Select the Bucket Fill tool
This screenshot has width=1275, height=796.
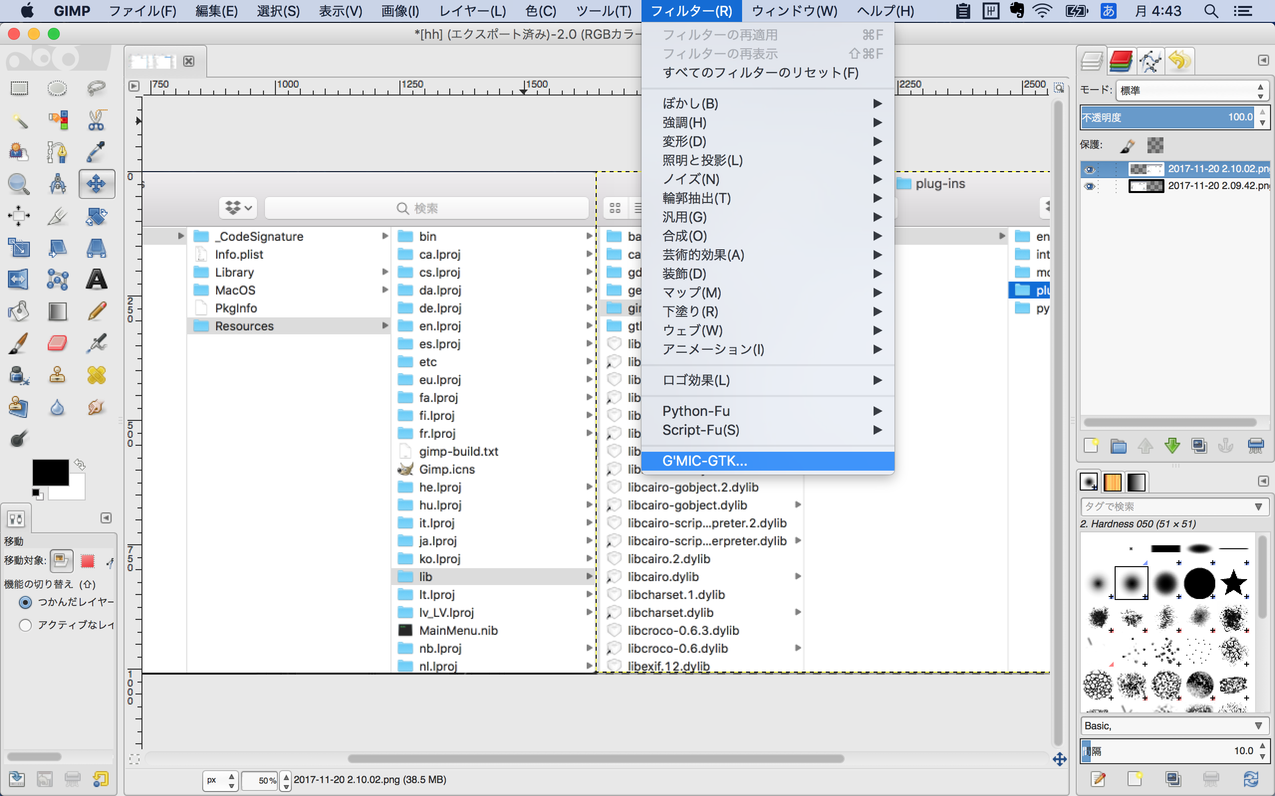click(19, 311)
